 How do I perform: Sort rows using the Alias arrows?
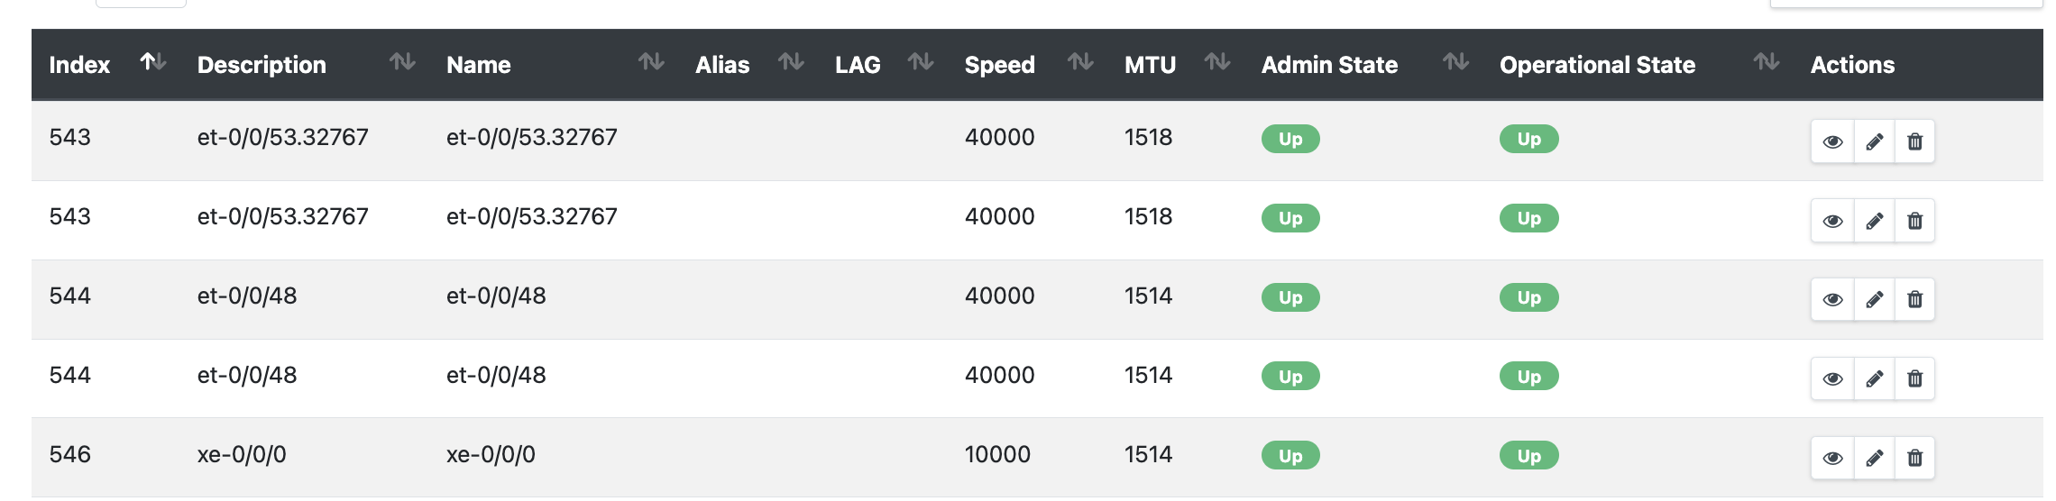[x=791, y=62]
